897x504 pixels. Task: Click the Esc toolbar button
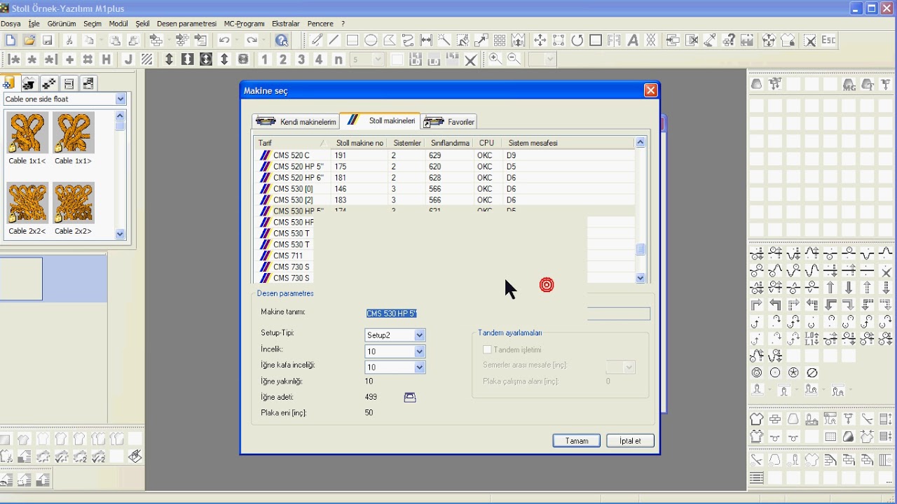pos(828,41)
